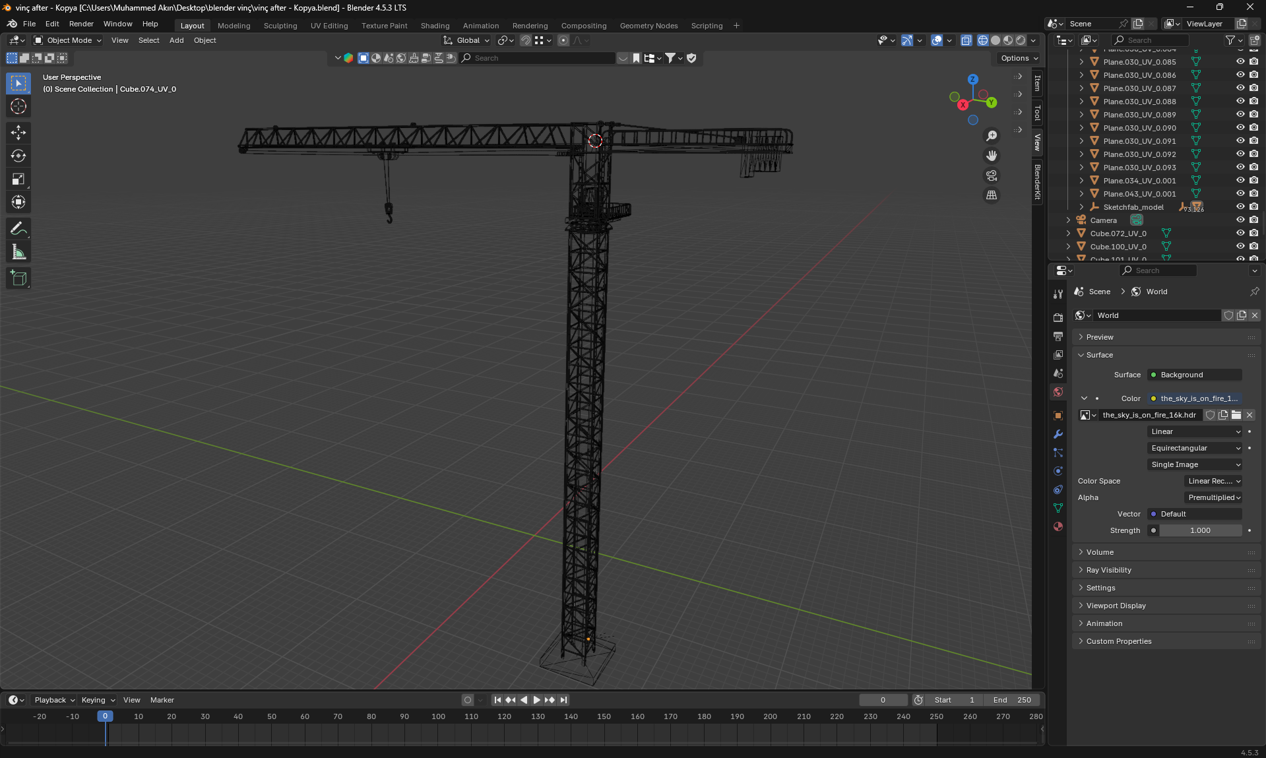The height and width of the screenshot is (758, 1266).
Task: Open the Equirectangular projection dropdown
Action: (x=1195, y=448)
